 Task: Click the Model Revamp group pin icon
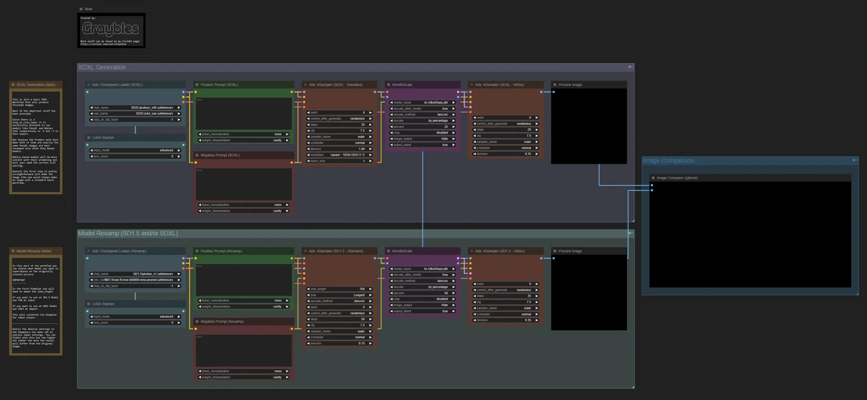630,233
